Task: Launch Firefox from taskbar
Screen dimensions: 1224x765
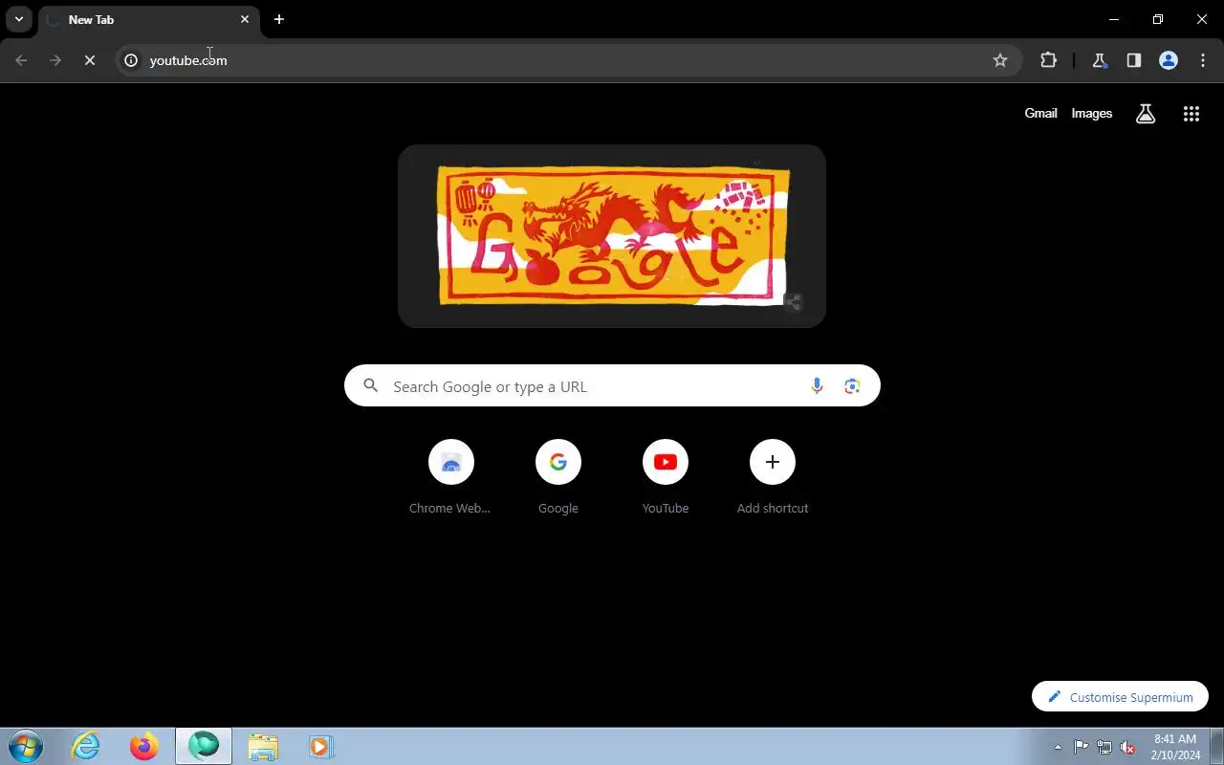Action: point(144,746)
